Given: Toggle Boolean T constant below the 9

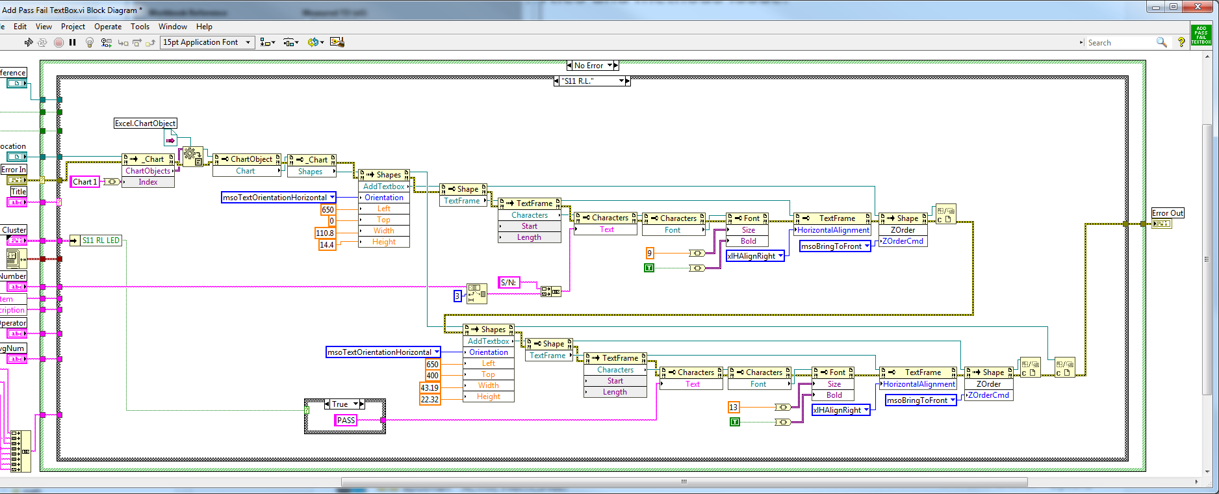Looking at the screenshot, I should (649, 268).
